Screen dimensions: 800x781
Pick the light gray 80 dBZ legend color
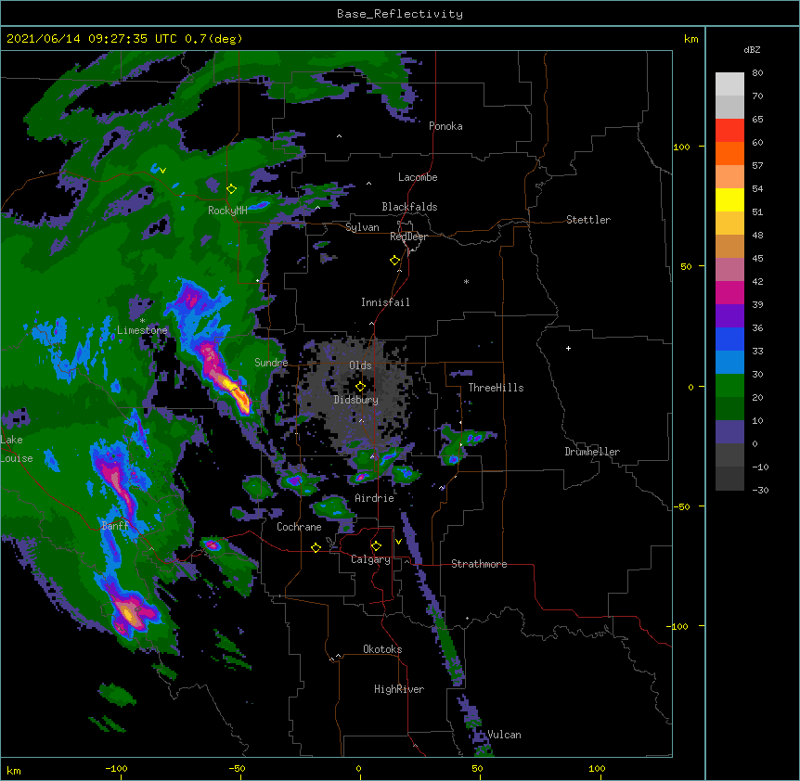pos(729,84)
